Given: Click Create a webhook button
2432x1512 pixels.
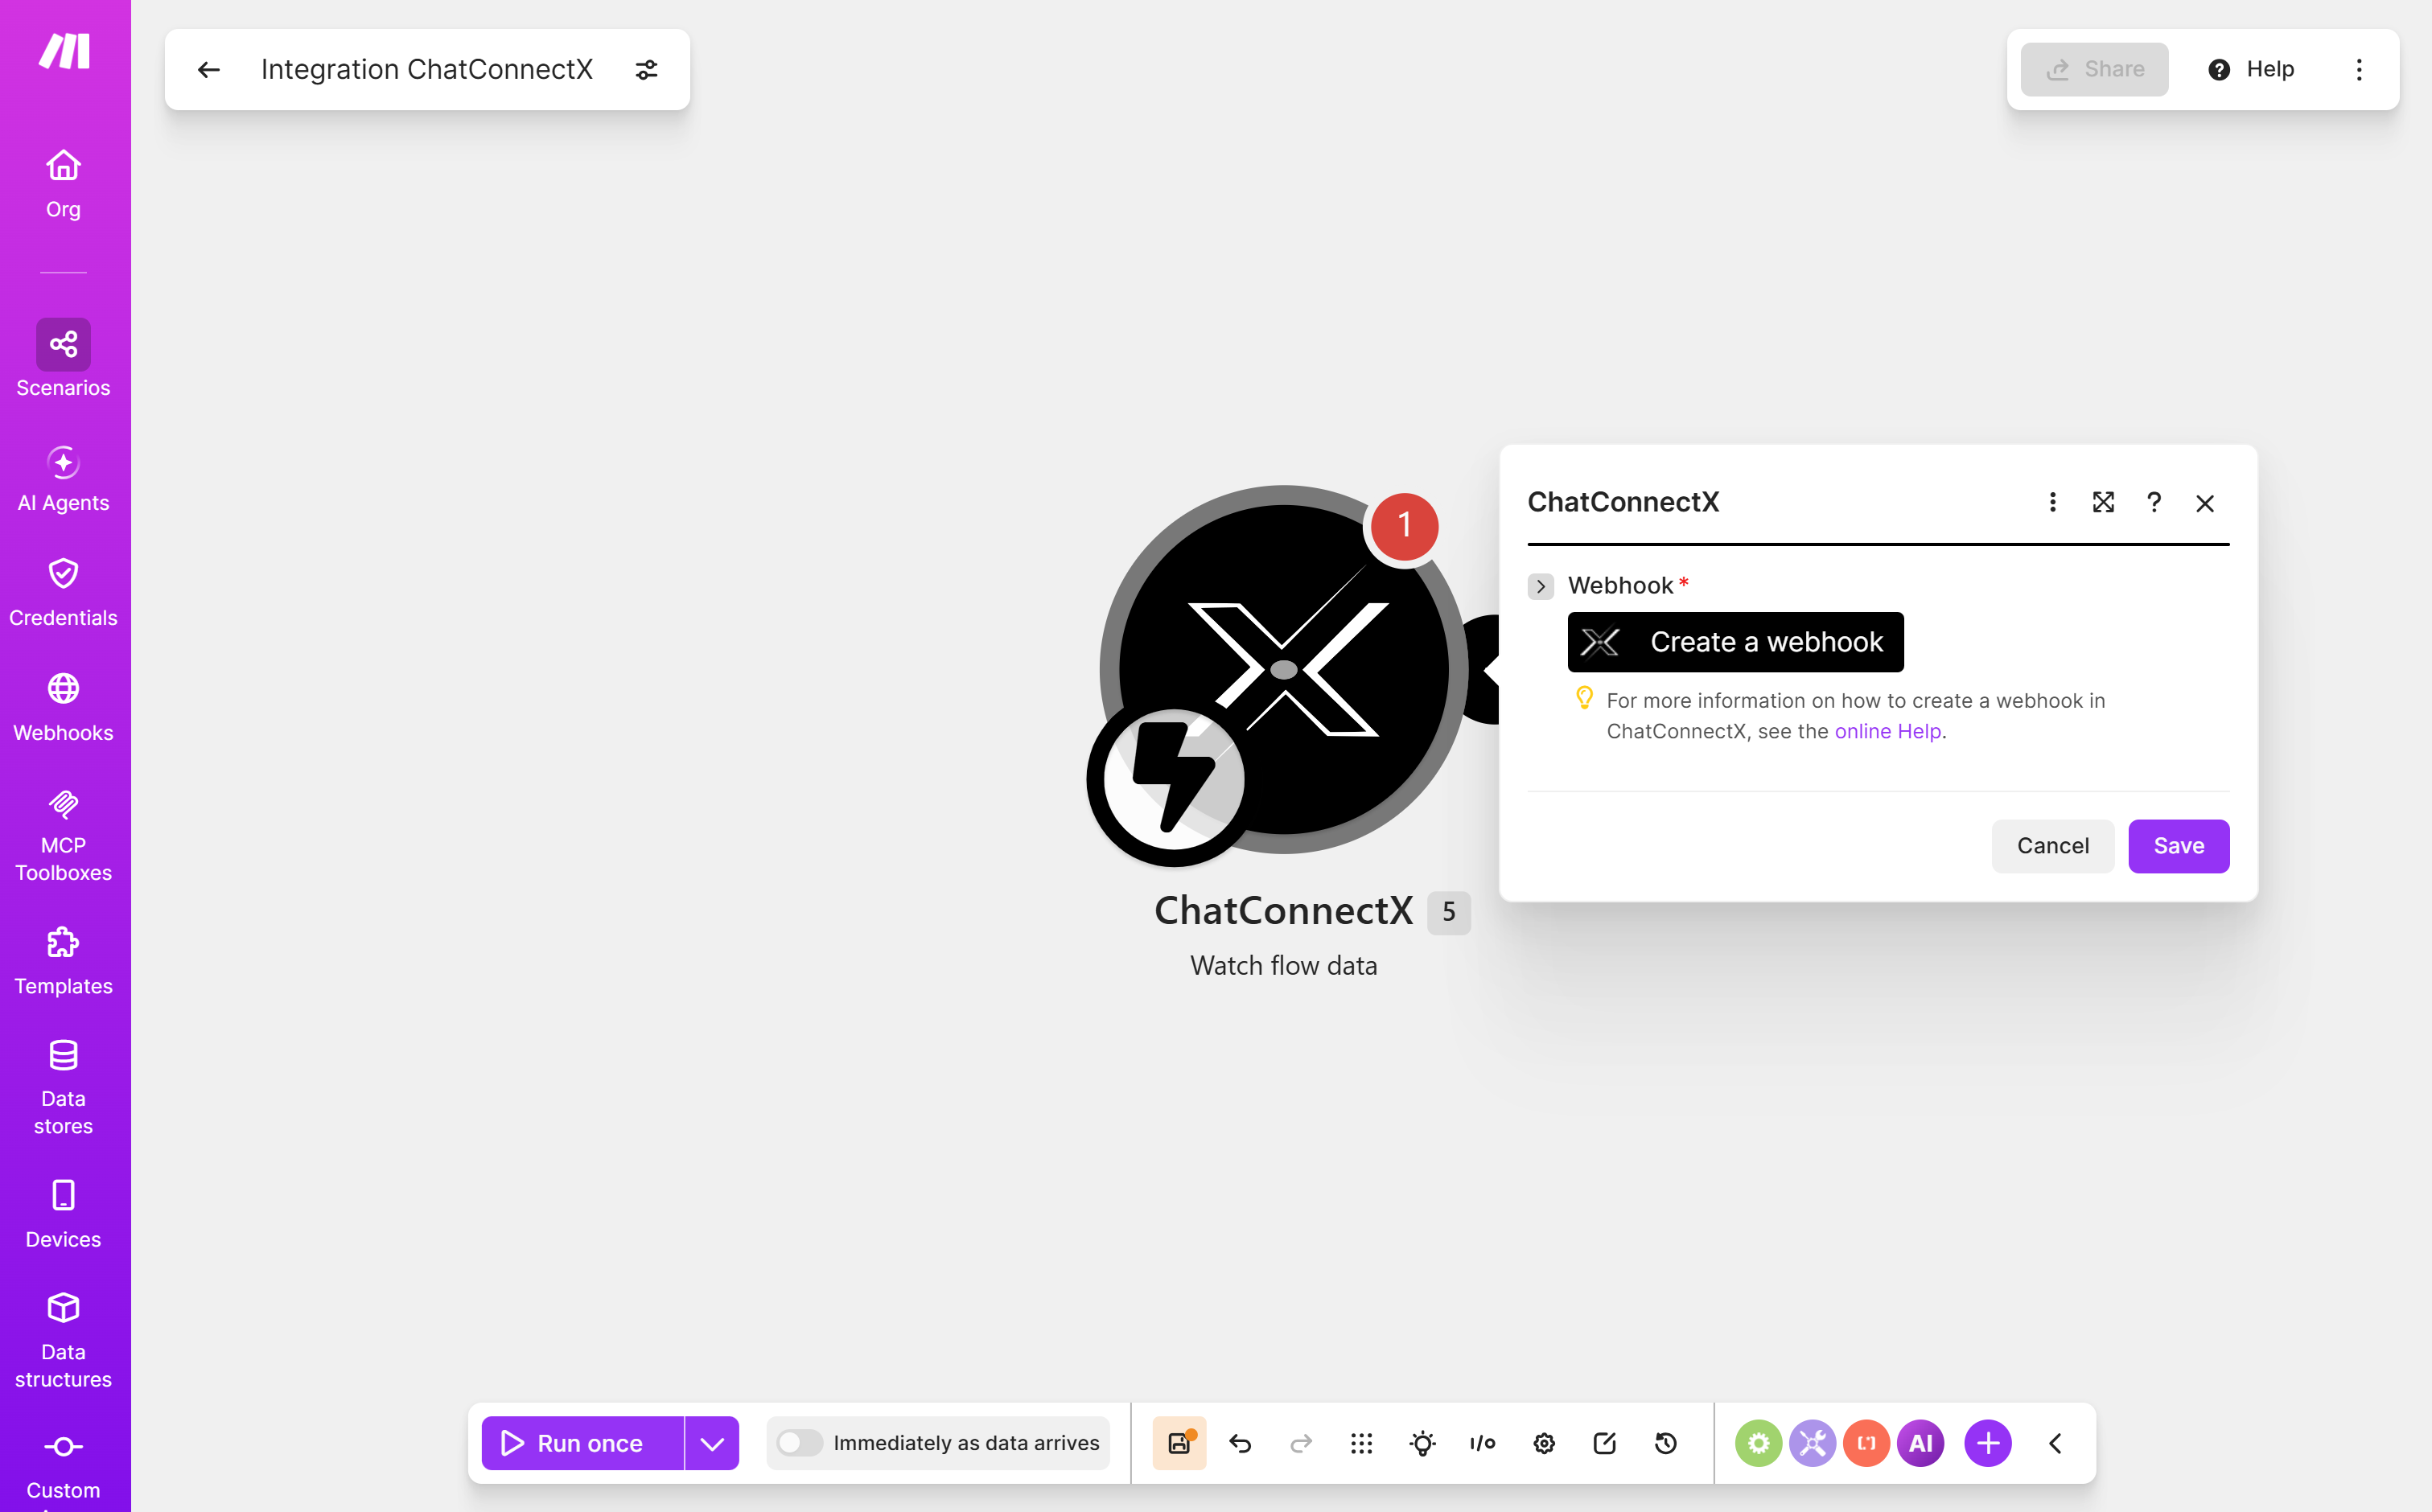Looking at the screenshot, I should coord(1736,642).
